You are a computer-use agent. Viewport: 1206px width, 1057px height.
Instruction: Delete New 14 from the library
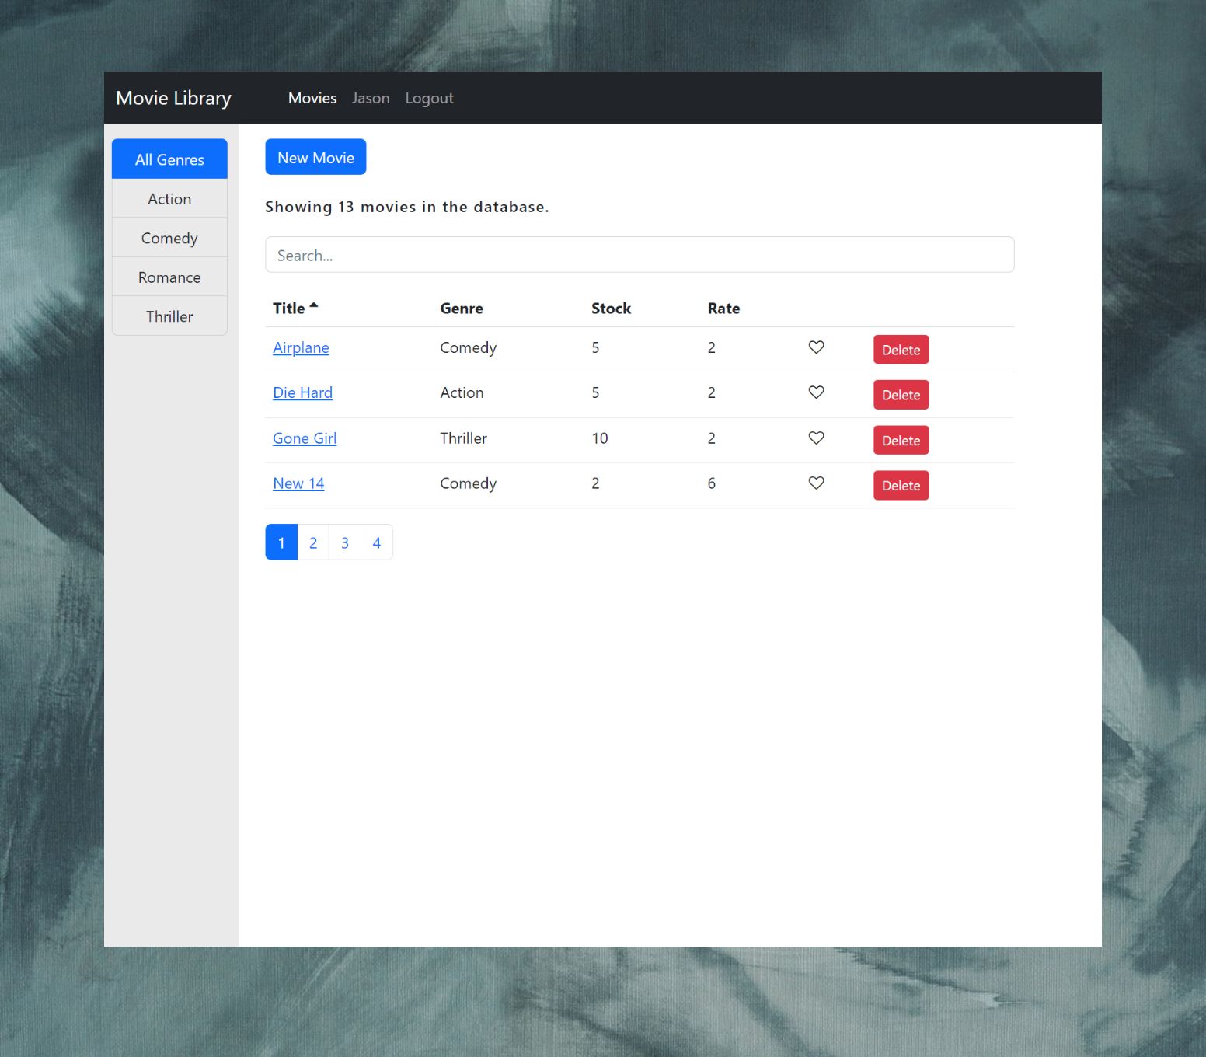(901, 485)
